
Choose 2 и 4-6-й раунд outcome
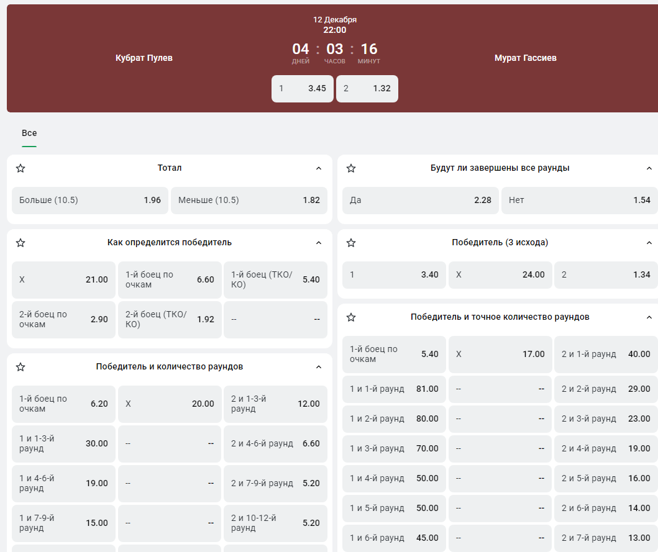(x=275, y=444)
